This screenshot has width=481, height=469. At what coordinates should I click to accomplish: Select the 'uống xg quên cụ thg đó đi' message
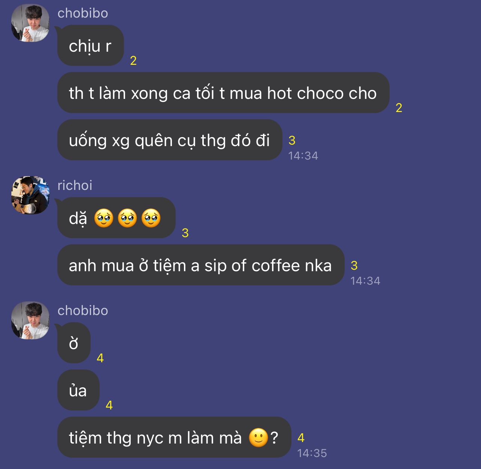169,140
